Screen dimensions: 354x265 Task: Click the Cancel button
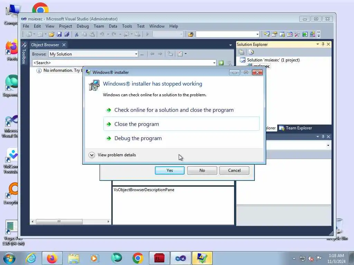[x=234, y=170]
